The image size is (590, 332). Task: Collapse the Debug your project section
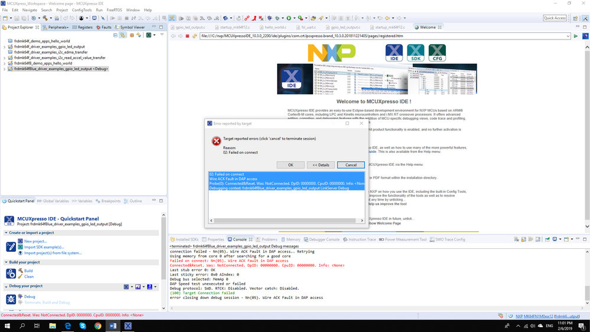[6, 286]
